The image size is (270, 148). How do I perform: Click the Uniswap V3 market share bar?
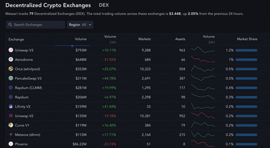pyautogui.click(x=247, y=50)
